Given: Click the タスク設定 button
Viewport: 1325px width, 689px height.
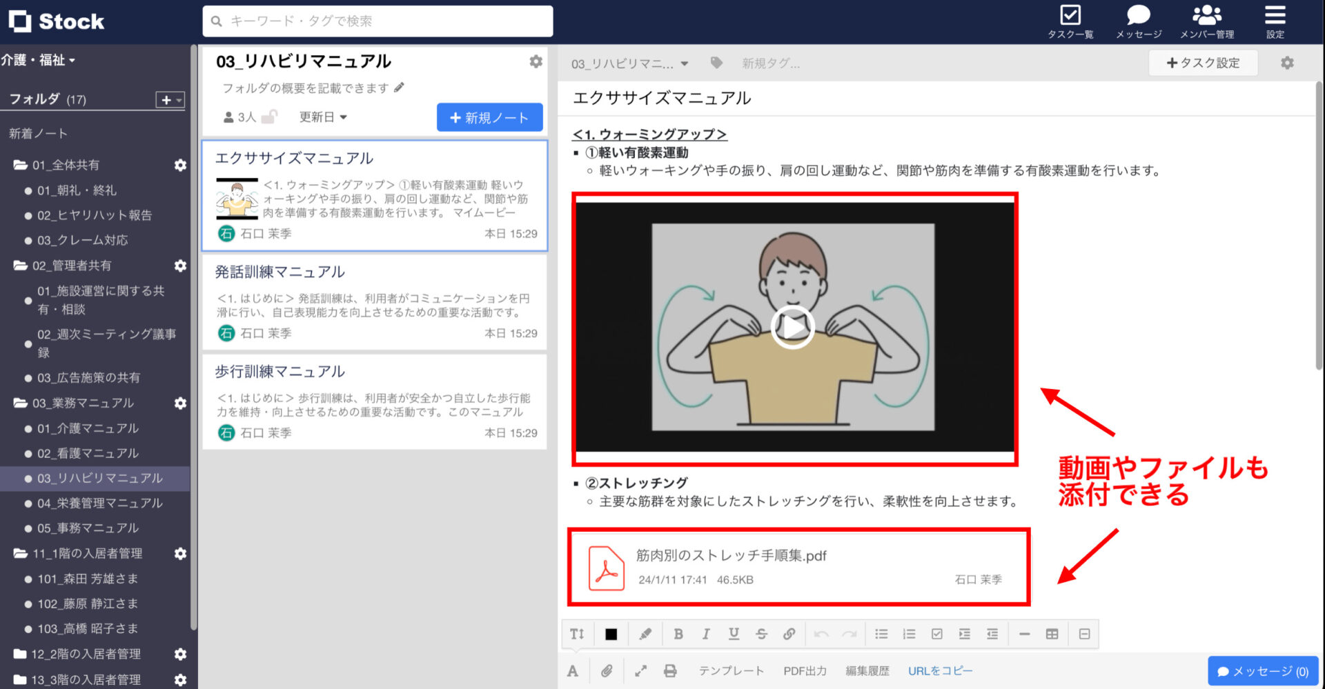Looking at the screenshot, I should click(x=1203, y=63).
